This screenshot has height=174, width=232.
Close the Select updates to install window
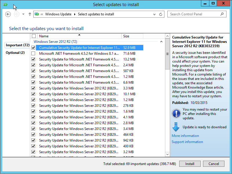pyautogui.click(x=223, y=3)
